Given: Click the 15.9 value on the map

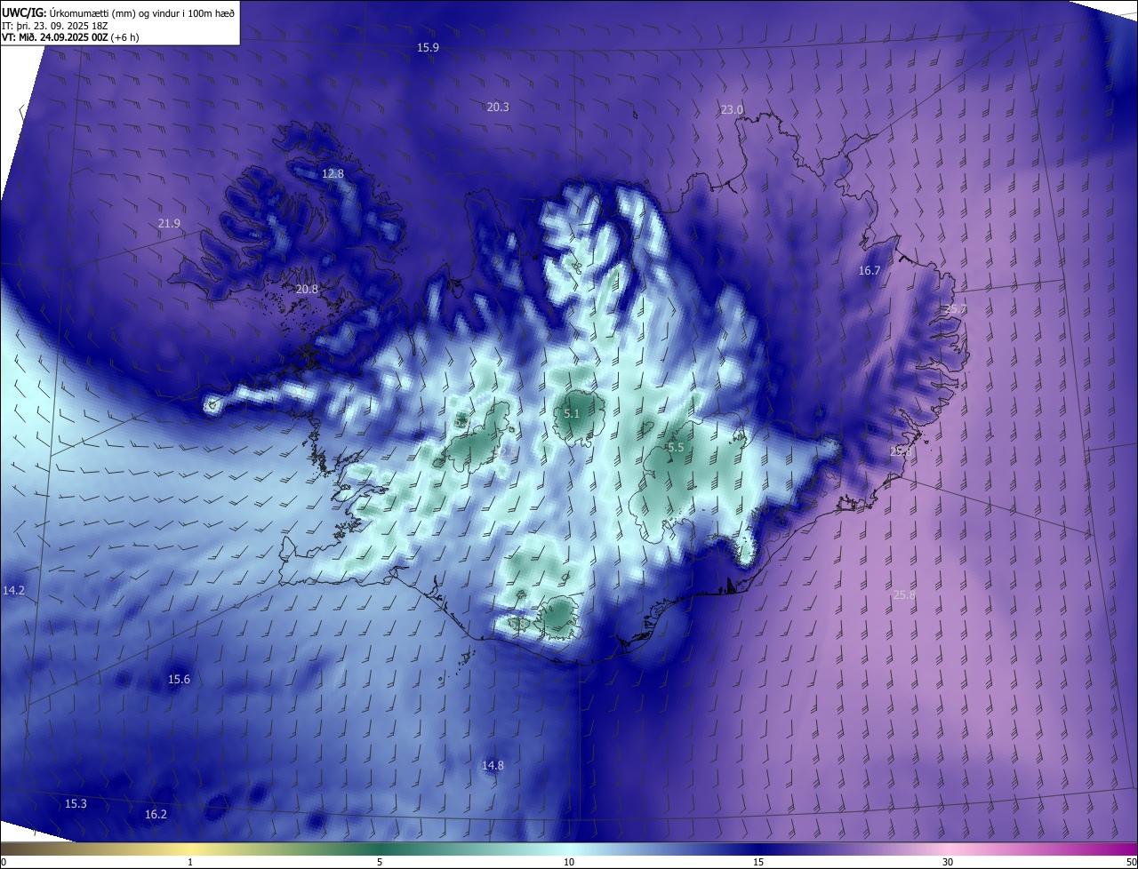Looking at the screenshot, I should [428, 47].
